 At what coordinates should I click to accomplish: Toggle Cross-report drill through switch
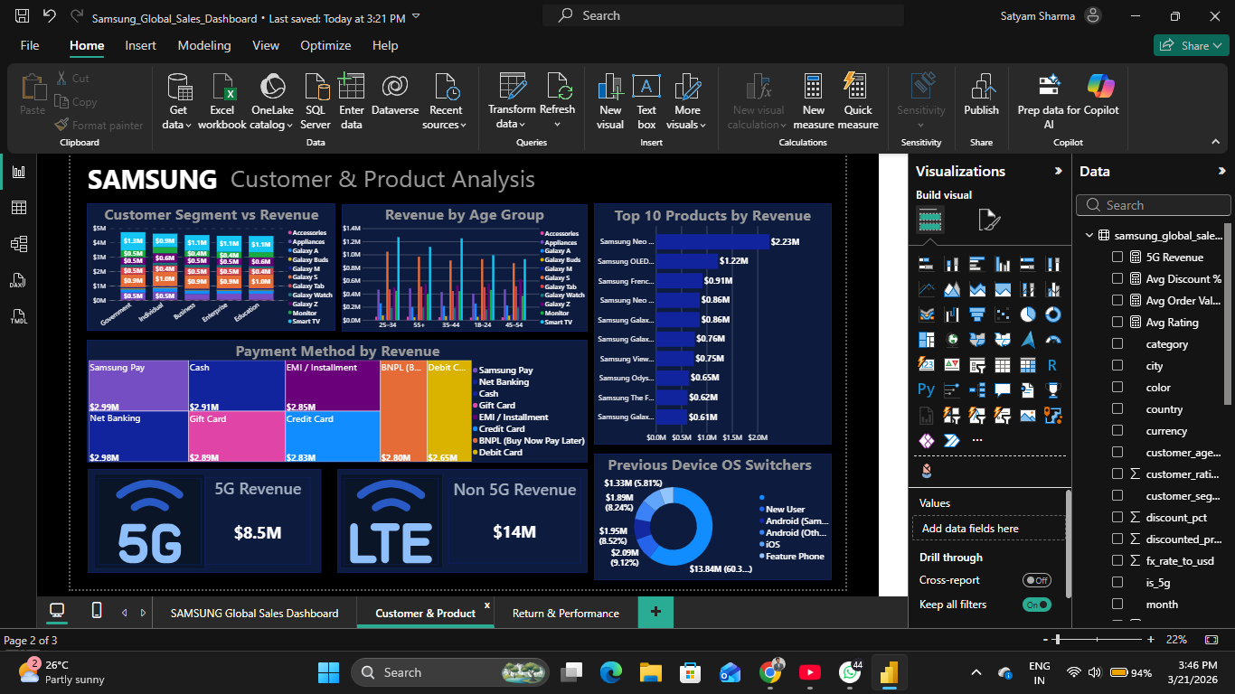pos(1037,580)
